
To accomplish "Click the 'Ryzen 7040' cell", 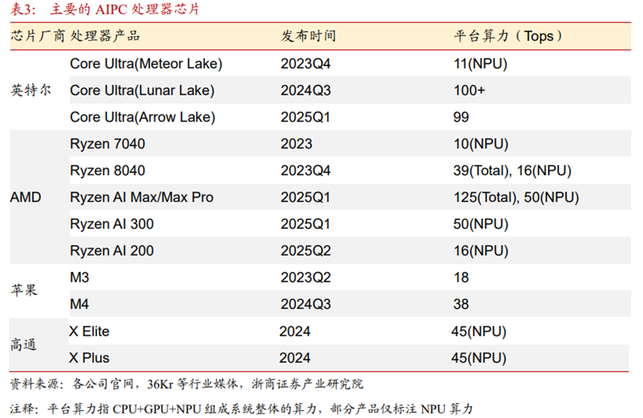I will [x=107, y=144].
